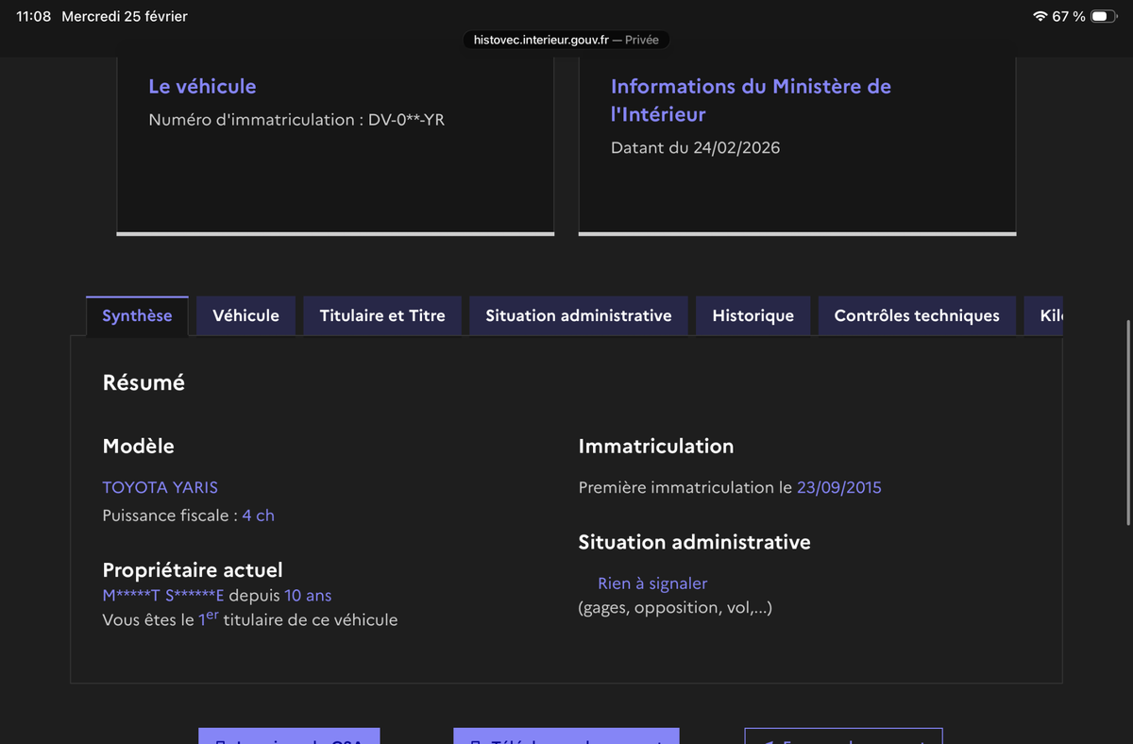1133x744 pixels.
Task: Select the Synthèse tab
Action: (x=137, y=315)
